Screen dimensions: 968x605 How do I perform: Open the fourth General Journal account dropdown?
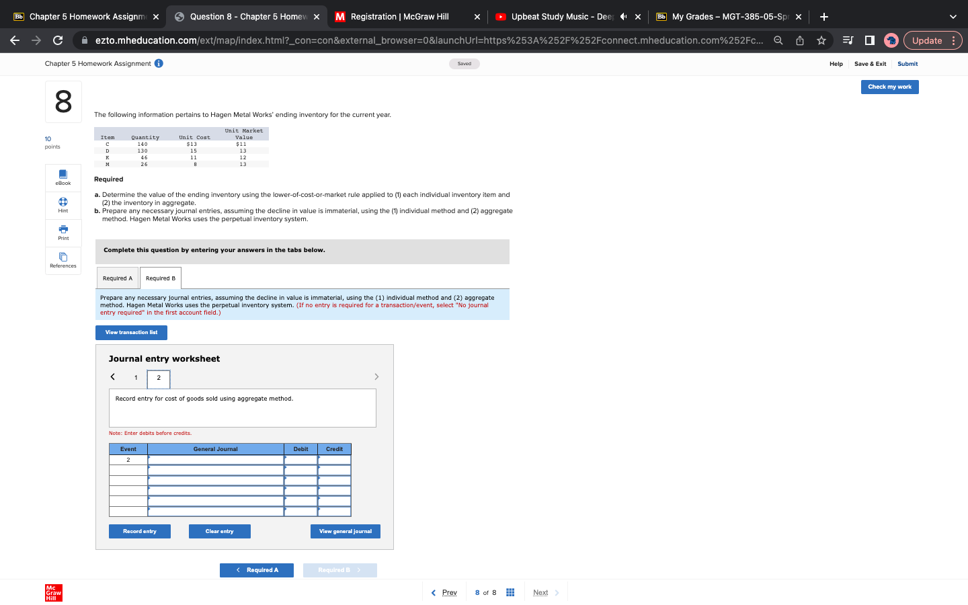pyautogui.click(x=216, y=491)
